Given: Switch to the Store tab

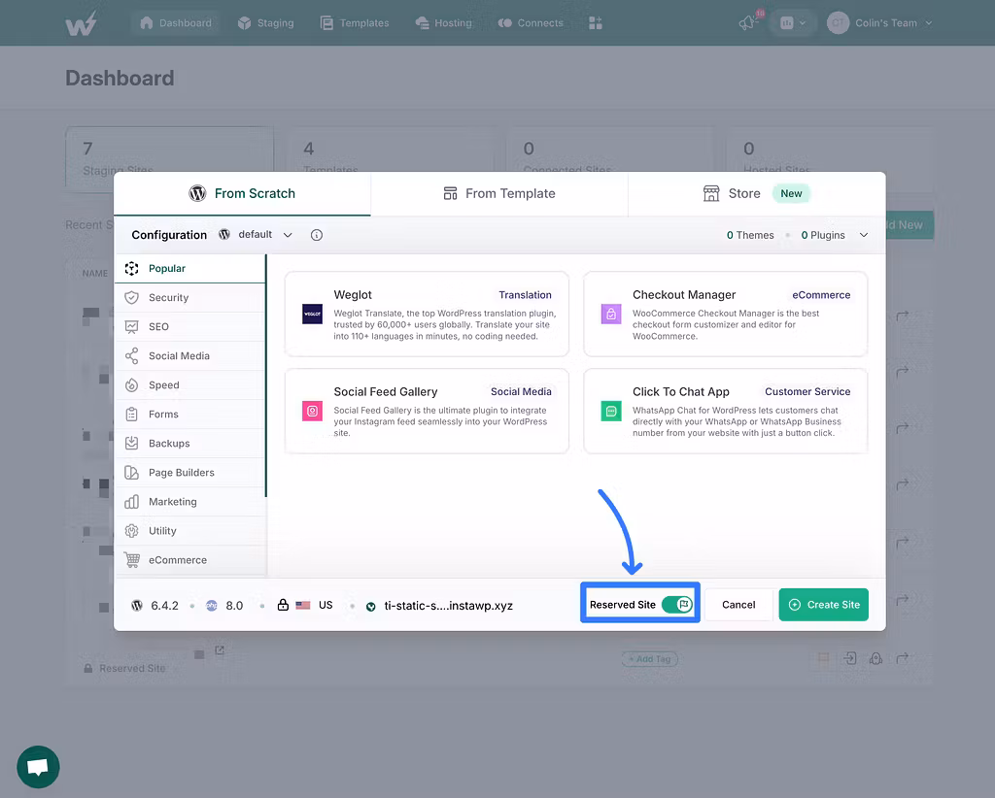Looking at the screenshot, I should coord(756,194).
